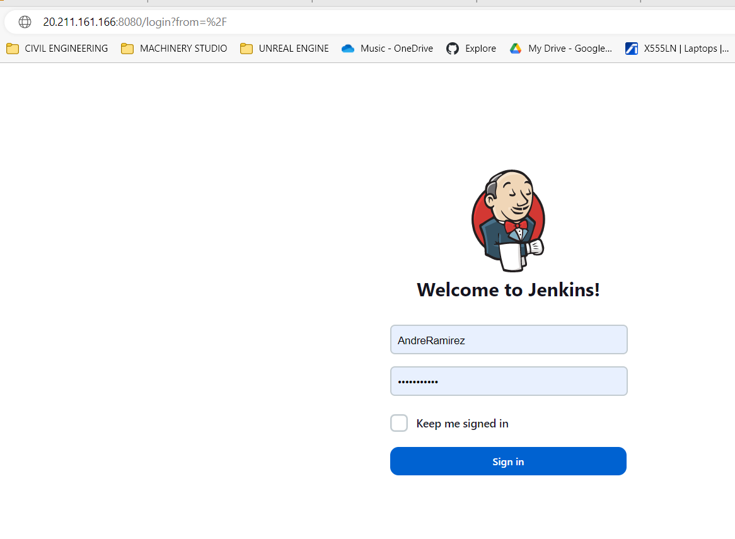Viewport: 735px width, 539px height.
Task: Open the CIVIL ENGINEERING bookmark folder
Action: tap(57, 49)
